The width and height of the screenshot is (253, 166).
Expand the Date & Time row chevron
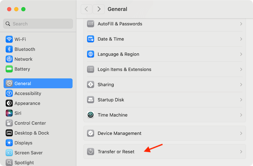tap(241, 39)
